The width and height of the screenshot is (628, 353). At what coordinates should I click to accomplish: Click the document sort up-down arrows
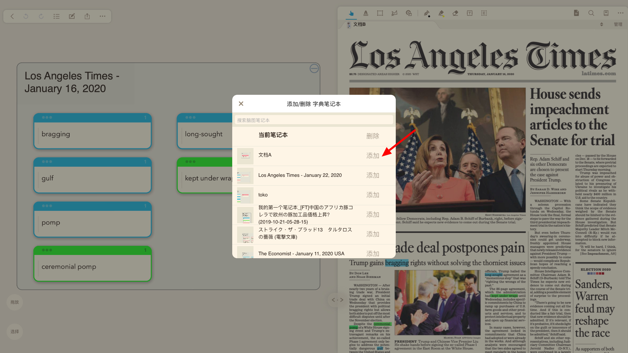point(602,25)
